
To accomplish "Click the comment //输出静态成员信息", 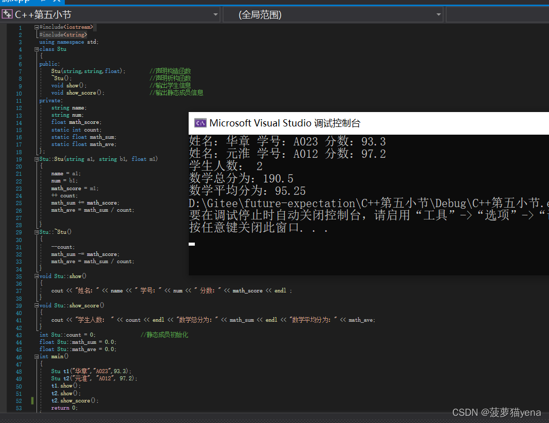I will point(176,93).
